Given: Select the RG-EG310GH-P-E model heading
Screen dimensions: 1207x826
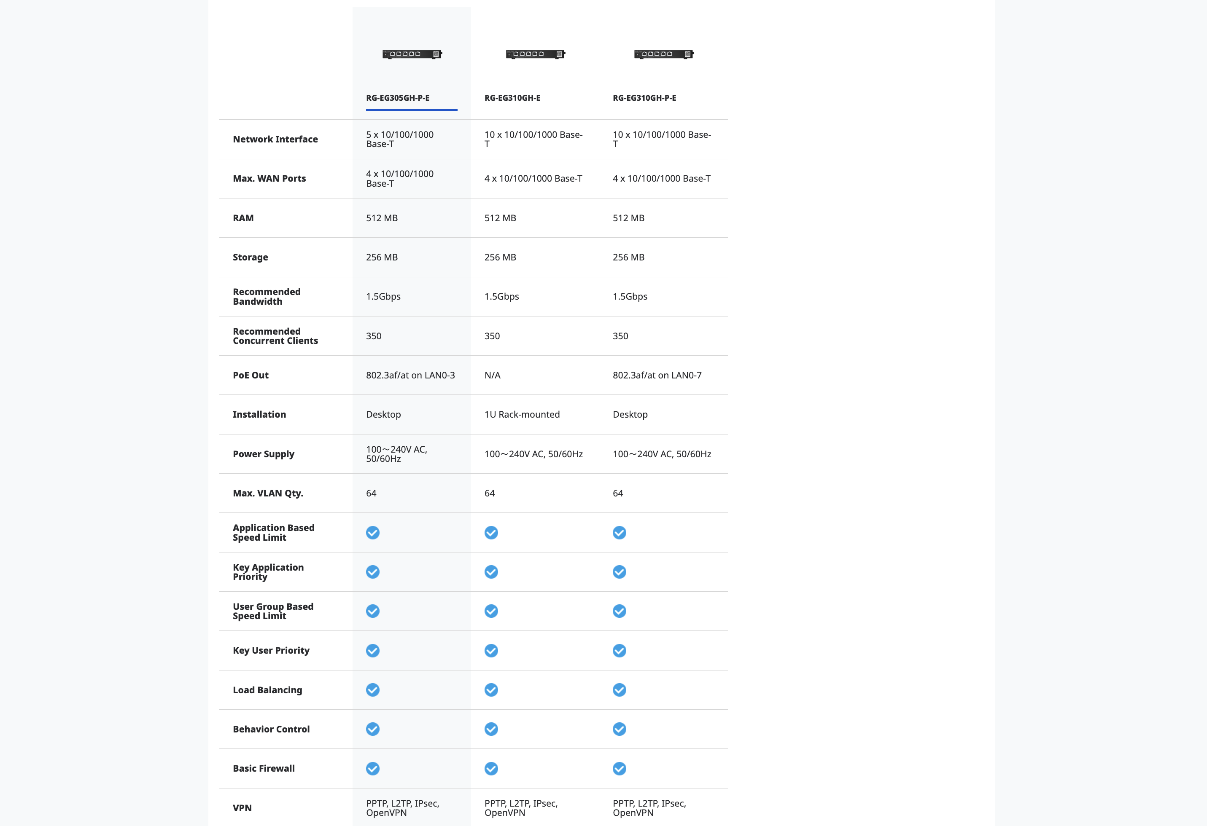Looking at the screenshot, I should tap(644, 98).
